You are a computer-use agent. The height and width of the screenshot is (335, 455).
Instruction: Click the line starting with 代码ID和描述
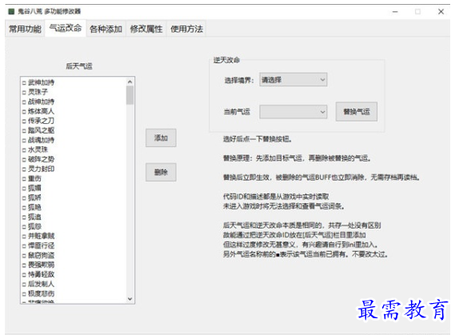(276, 197)
